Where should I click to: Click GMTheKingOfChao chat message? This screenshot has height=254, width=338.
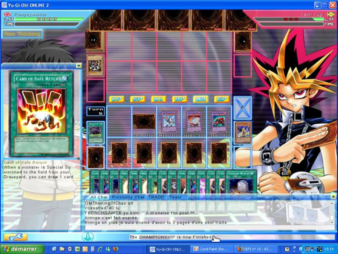(x=109, y=203)
